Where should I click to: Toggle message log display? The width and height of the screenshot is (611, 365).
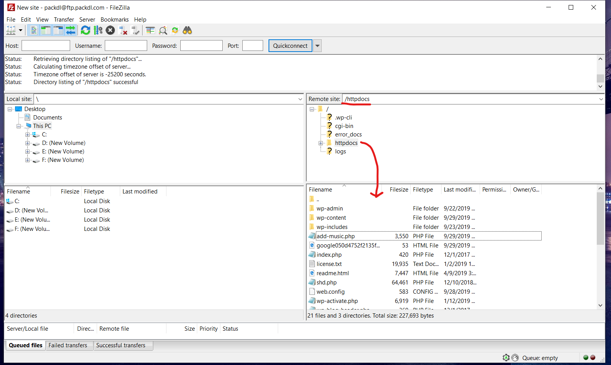[34, 30]
